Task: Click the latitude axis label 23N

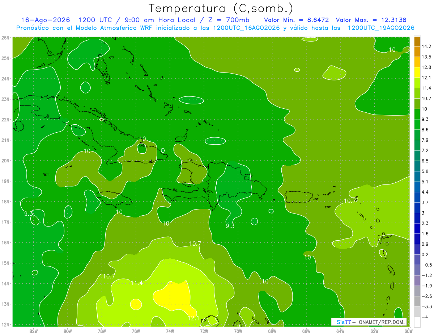Action: coord(5,99)
